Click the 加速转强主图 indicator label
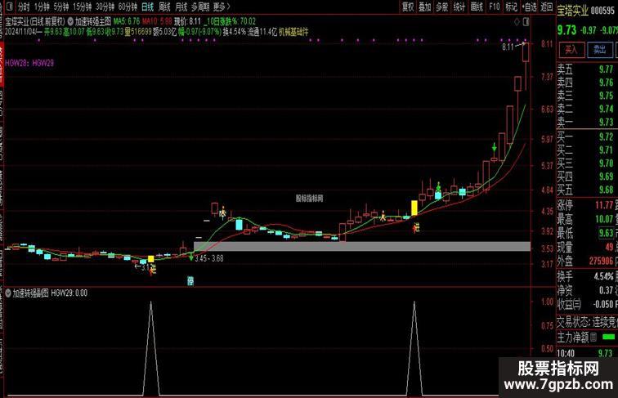 pos(93,21)
